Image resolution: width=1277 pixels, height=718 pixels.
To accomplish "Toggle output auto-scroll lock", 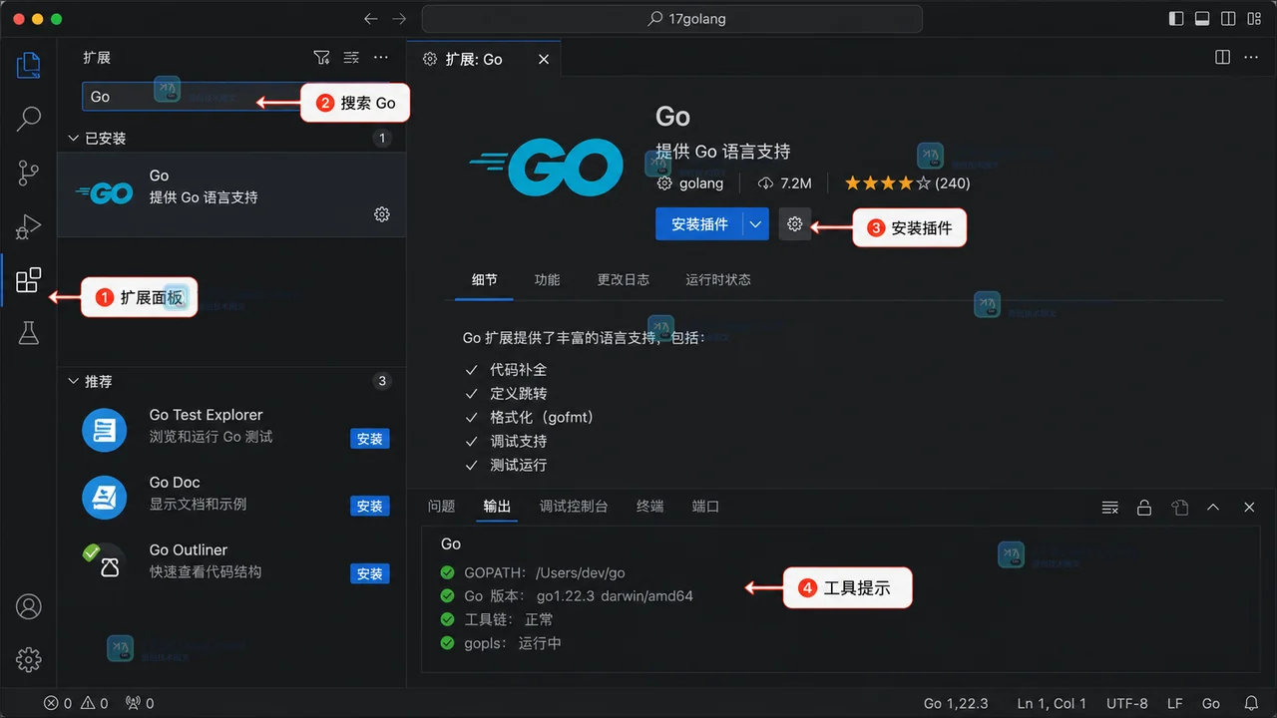I will point(1144,508).
